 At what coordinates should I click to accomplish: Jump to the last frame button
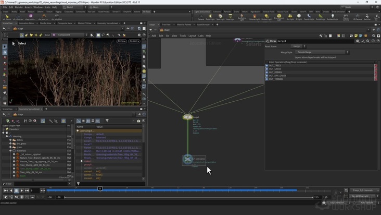pyautogui.click(x=27, y=190)
